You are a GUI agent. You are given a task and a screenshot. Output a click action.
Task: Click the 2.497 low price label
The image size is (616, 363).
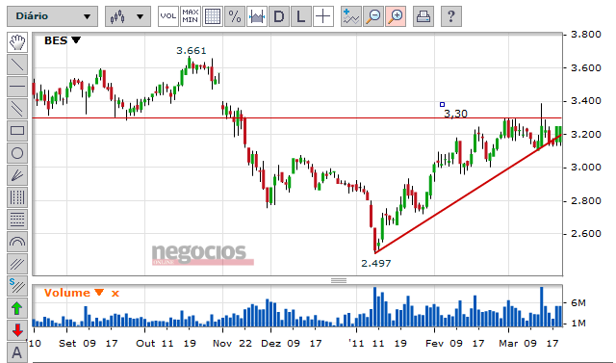376,263
